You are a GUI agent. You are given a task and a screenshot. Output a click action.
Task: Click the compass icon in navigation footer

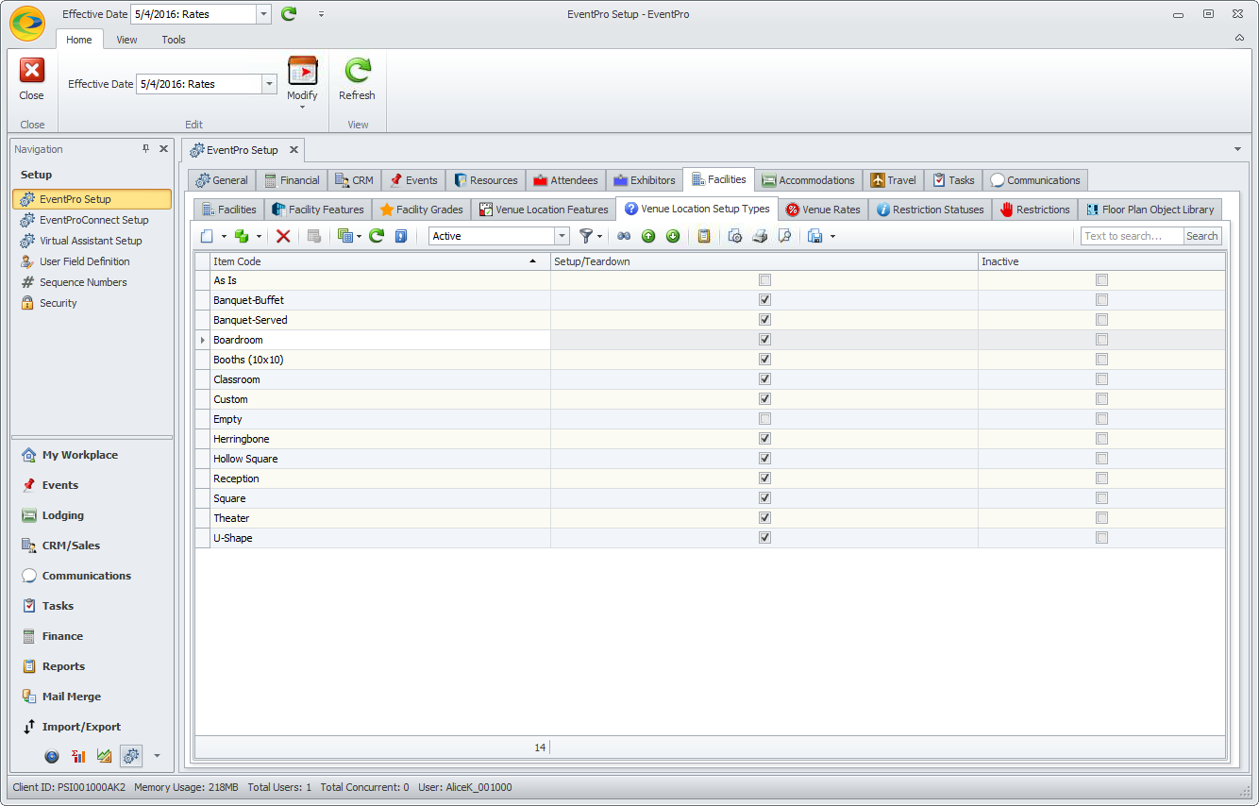52,756
